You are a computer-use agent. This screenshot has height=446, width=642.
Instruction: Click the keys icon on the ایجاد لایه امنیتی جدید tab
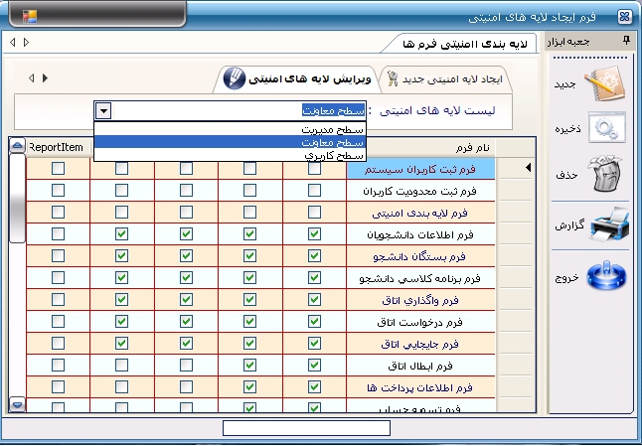pyautogui.click(x=393, y=78)
